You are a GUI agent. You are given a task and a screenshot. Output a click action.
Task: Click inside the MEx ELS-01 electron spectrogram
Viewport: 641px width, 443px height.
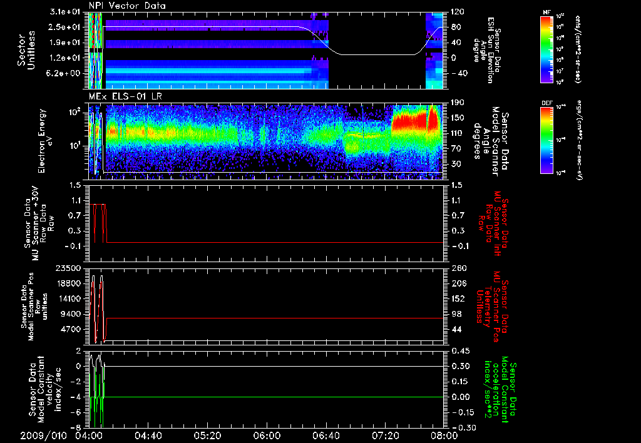265,141
